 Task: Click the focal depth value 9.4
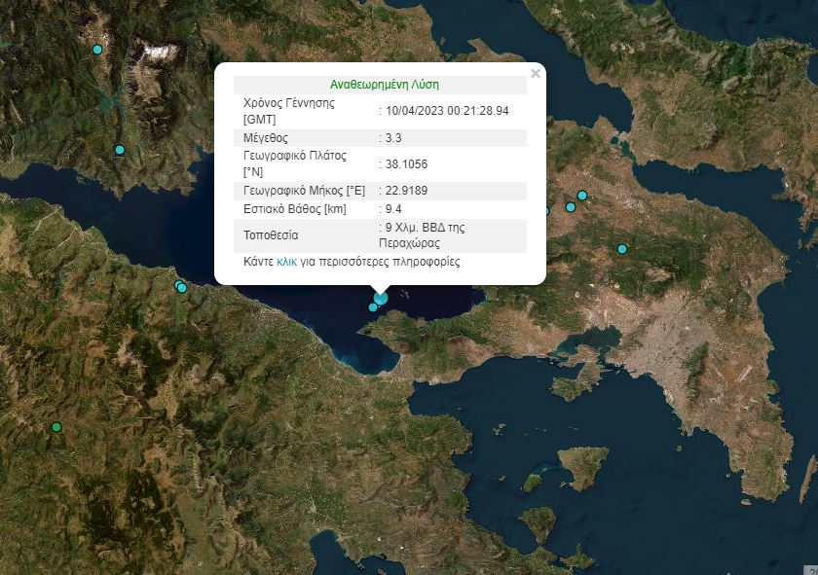point(393,209)
